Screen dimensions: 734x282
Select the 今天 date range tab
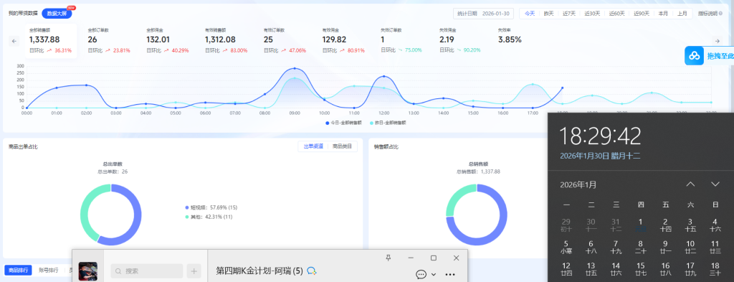(x=530, y=14)
